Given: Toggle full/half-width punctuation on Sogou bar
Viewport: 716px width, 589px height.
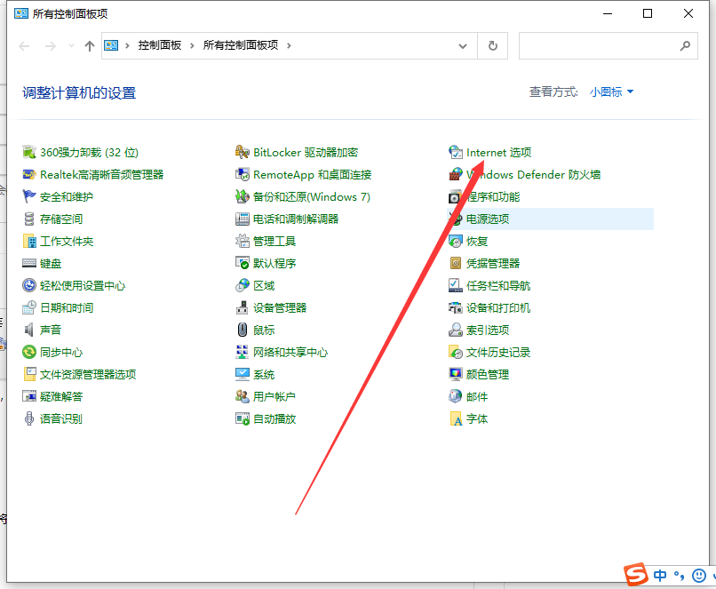Looking at the screenshot, I should [677, 577].
